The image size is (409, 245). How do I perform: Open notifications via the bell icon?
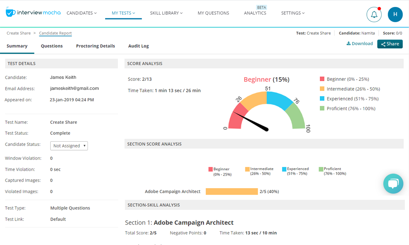coord(373,14)
